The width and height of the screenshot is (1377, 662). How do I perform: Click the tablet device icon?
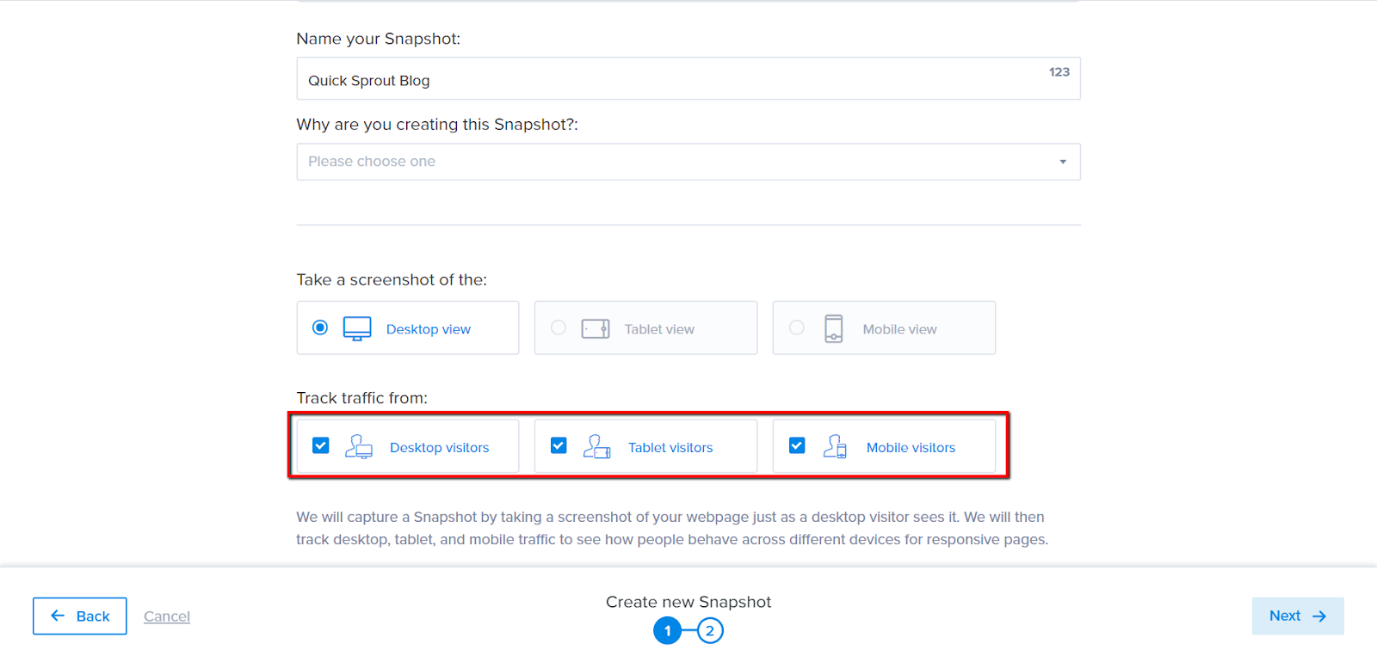596,328
